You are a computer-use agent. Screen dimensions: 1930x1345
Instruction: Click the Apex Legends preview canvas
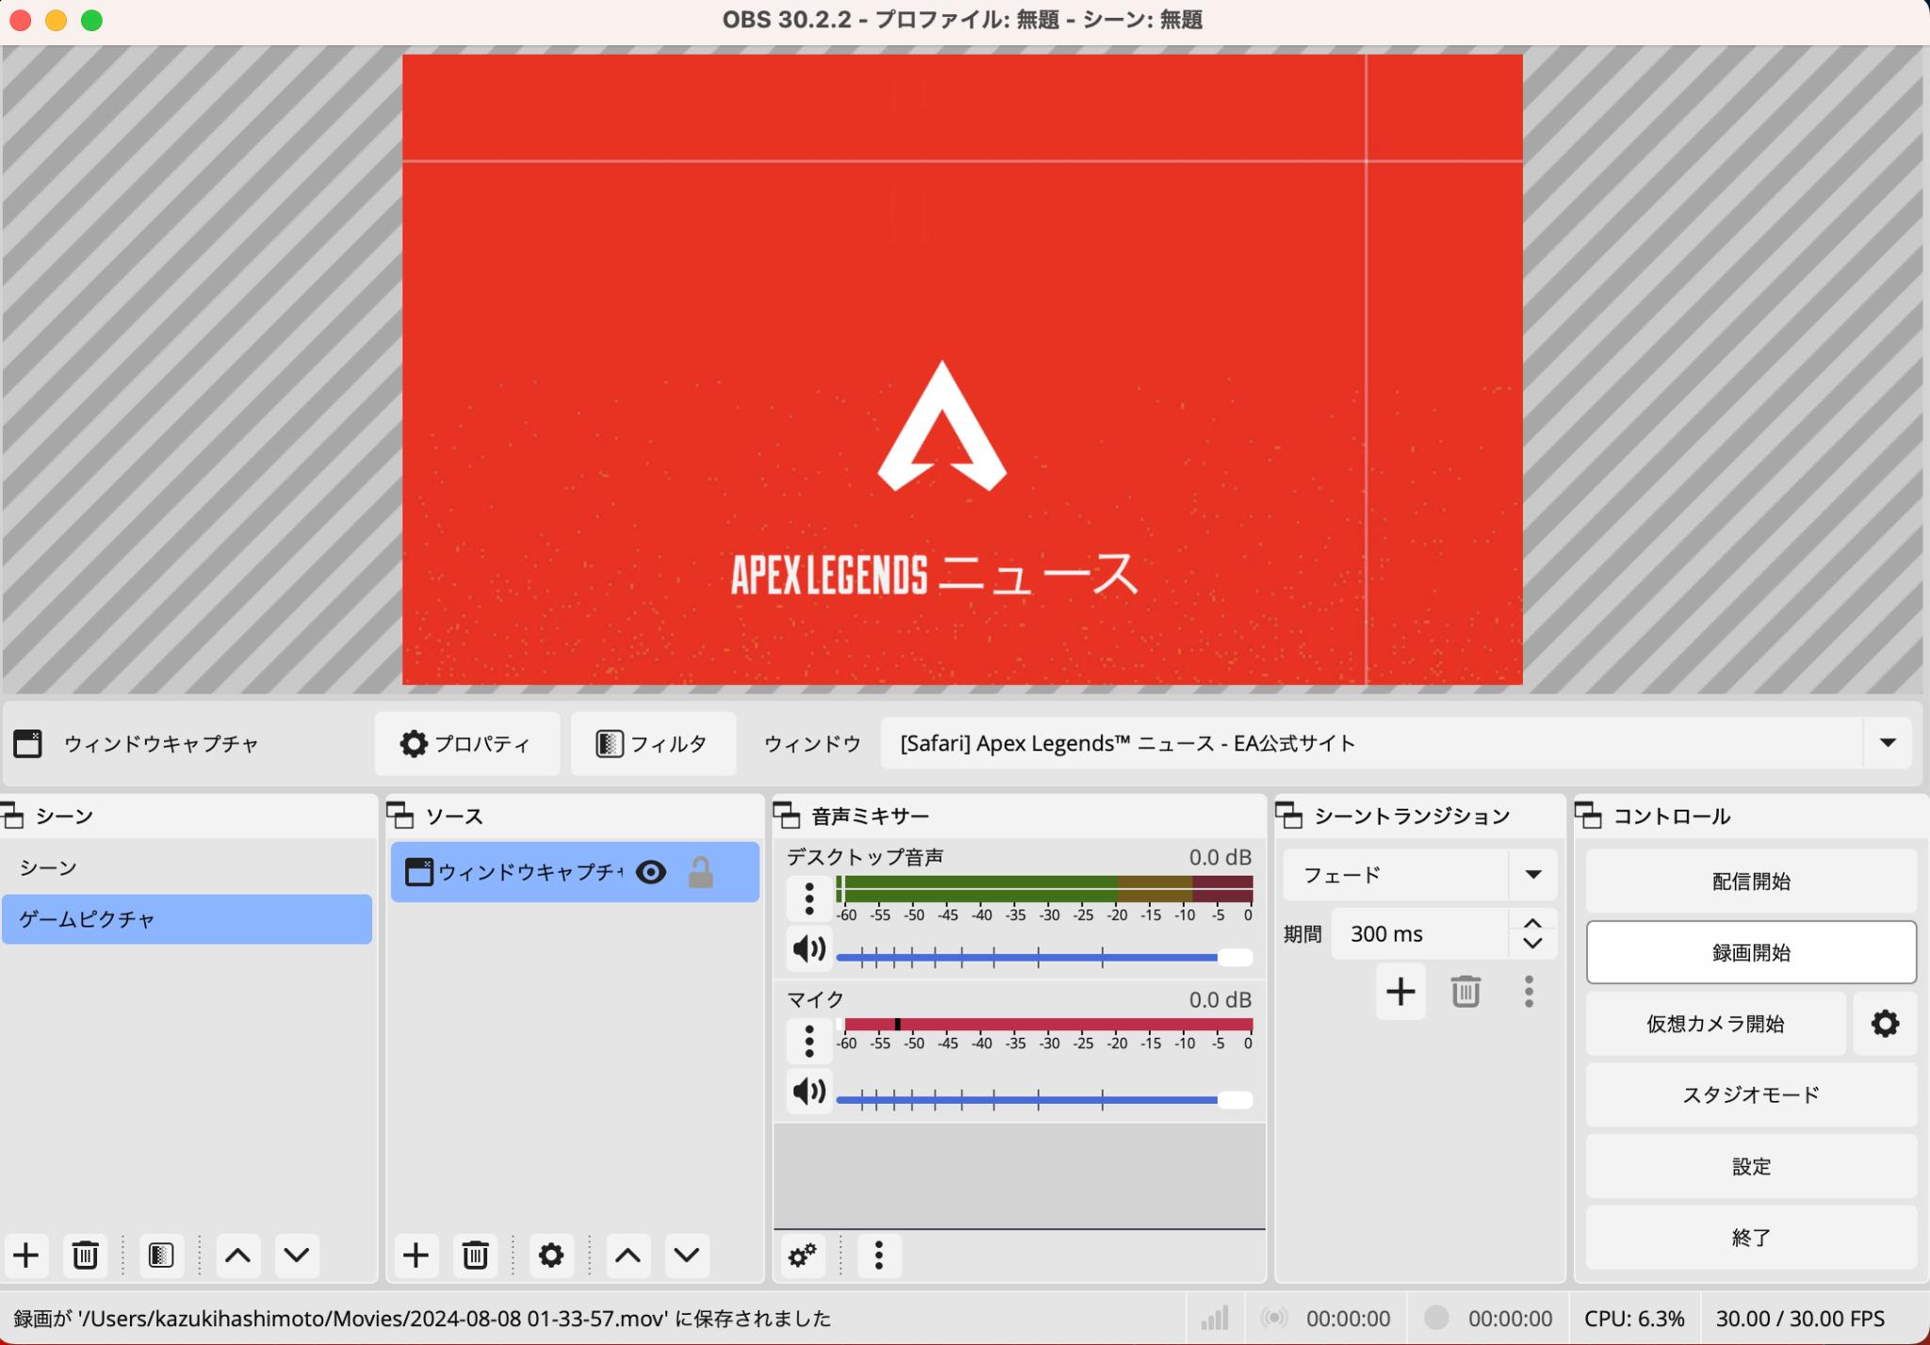[x=962, y=369]
